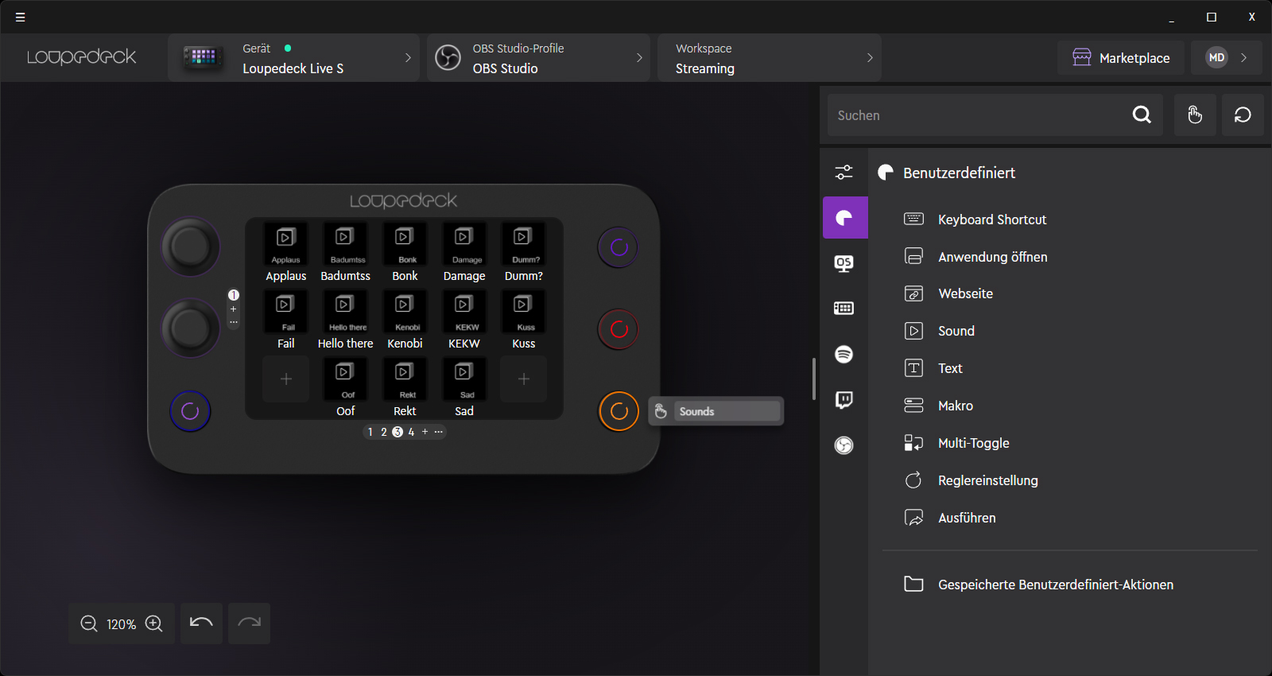Viewport: 1272px width, 676px height.
Task: Open the Twitch sidebar tab
Action: pyautogui.click(x=844, y=399)
